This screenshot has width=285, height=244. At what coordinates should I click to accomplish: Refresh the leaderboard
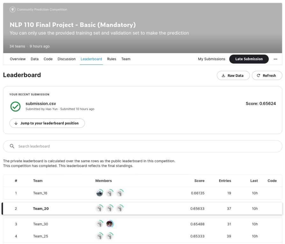pyautogui.click(x=267, y=76)
